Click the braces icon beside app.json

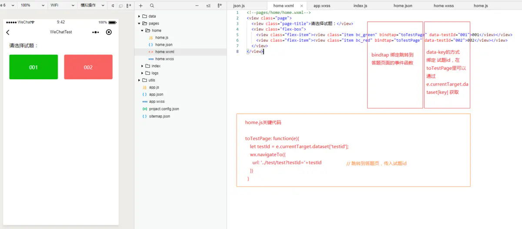(x=144, y=94)
